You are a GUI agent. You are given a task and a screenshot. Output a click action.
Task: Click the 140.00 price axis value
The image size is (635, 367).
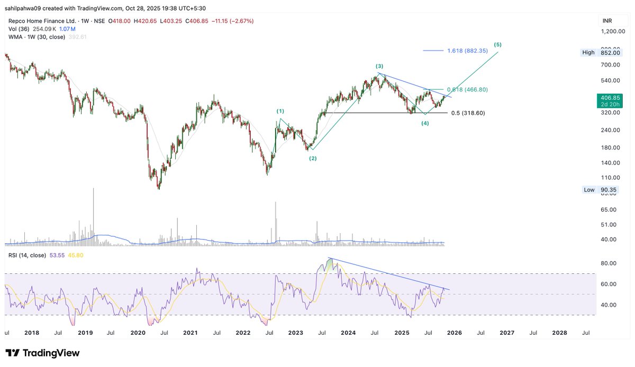coord(609,163)
